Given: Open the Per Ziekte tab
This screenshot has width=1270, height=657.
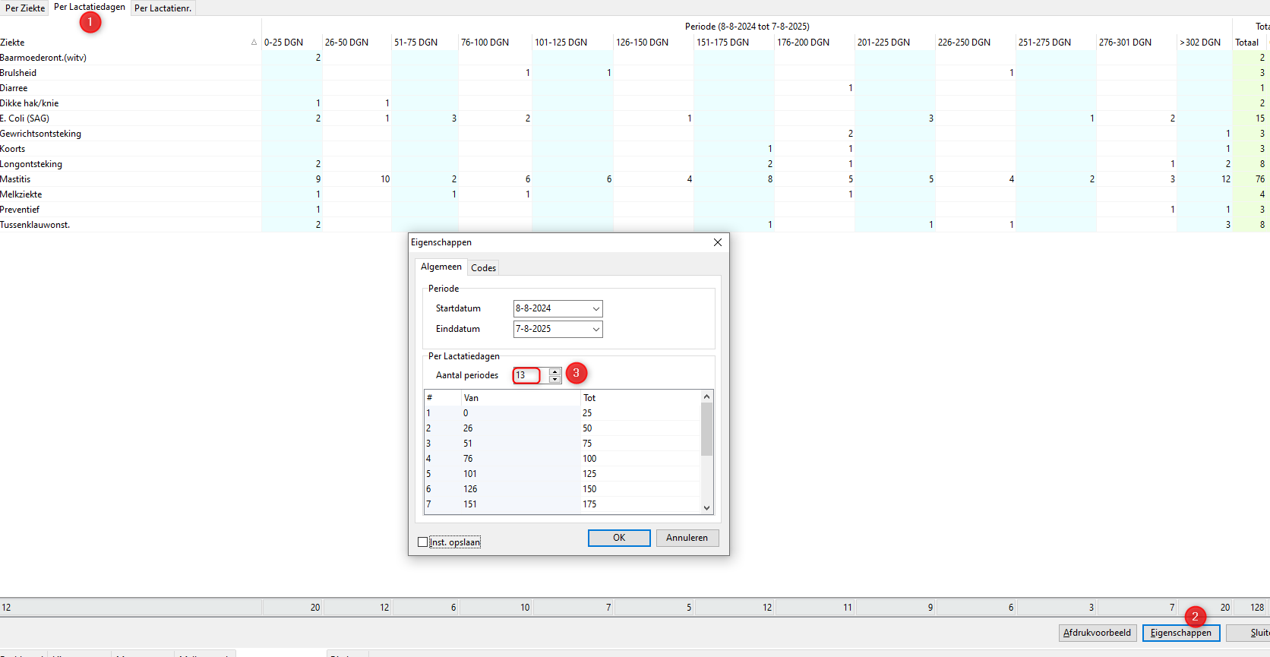Looking at the screenshot, I should (25, 8).
